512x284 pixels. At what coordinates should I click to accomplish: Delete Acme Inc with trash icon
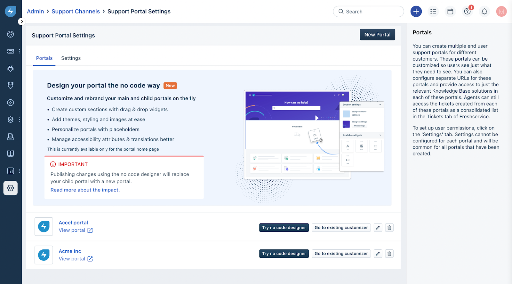(389, 254)
